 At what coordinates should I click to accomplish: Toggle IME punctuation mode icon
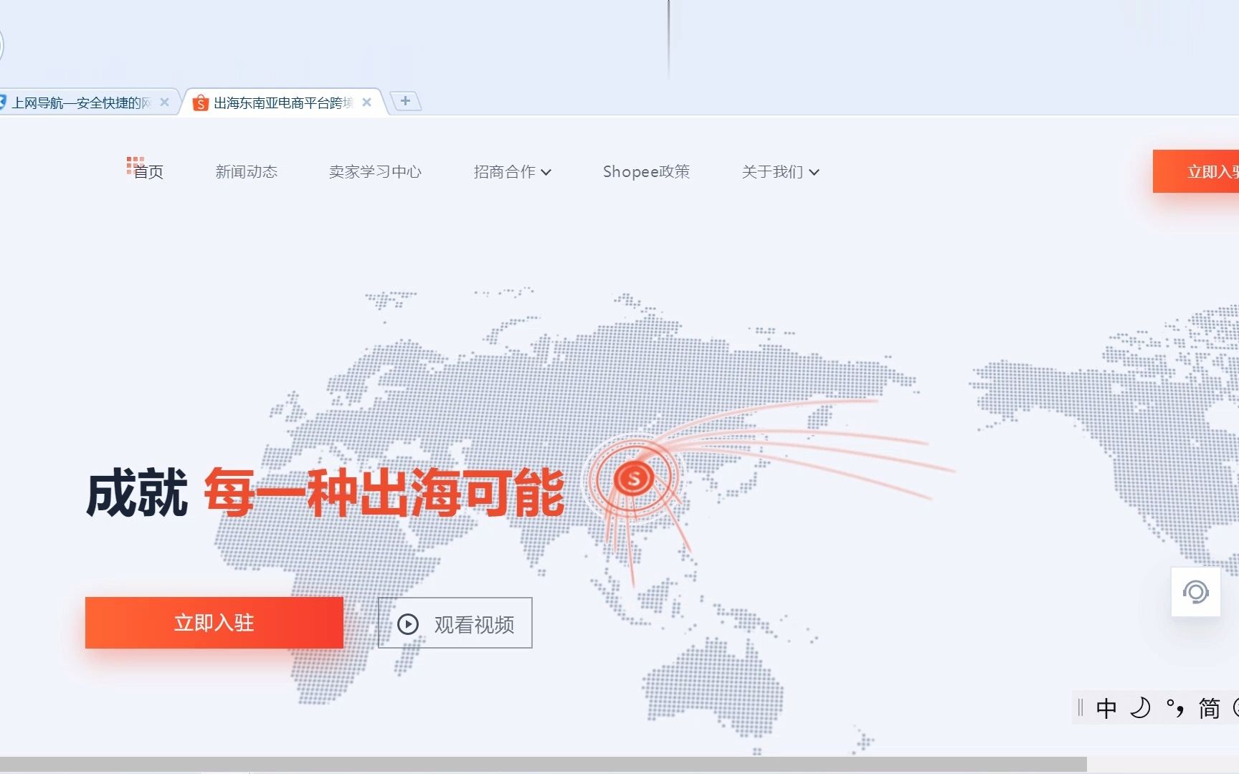[1174, 708]
